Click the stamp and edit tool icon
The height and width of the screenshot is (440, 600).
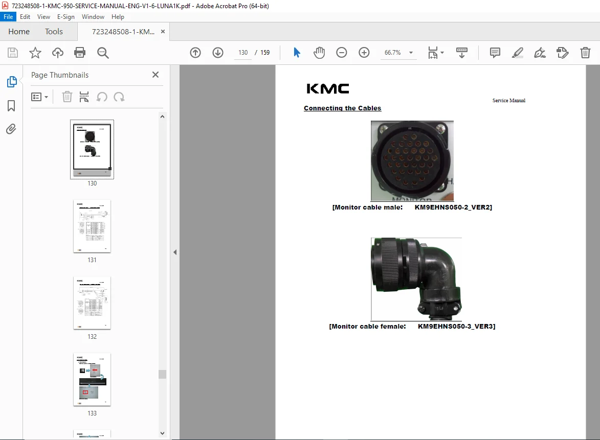tap(563, 53)
